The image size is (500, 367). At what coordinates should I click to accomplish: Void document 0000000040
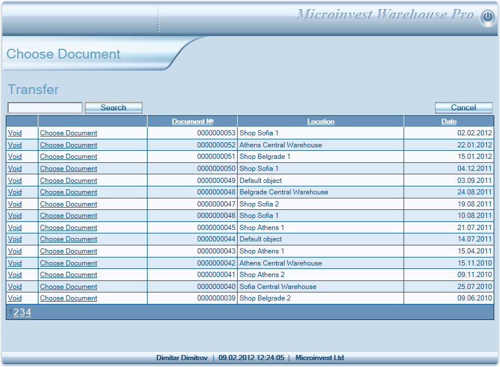(15, 287)
